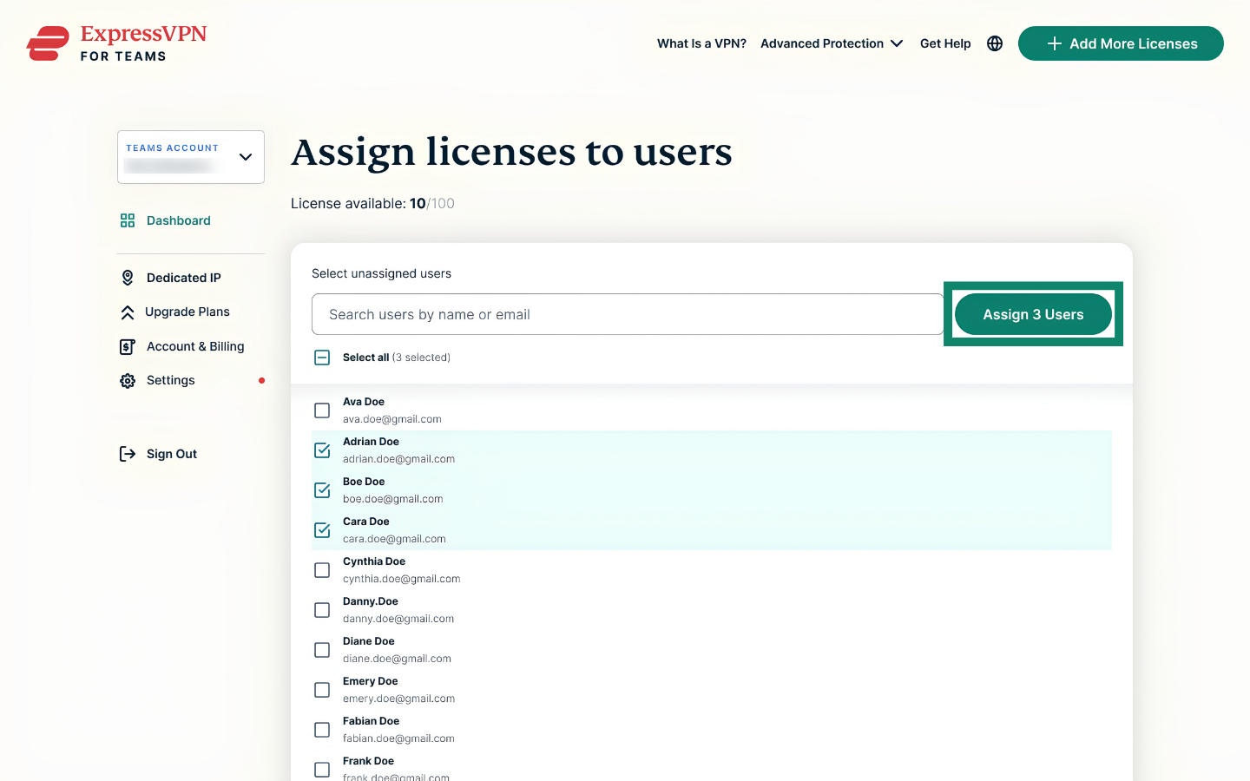Viewport: 1250px width, 781px height.
Task: Click the Sign Out arrow icon
Action: click(x=128, y=454)
